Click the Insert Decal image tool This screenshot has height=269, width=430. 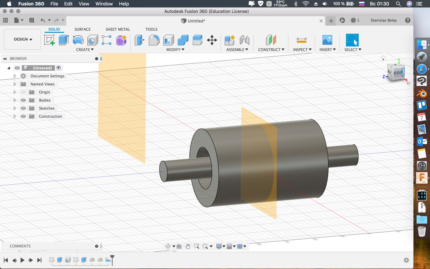coord(327,40)
